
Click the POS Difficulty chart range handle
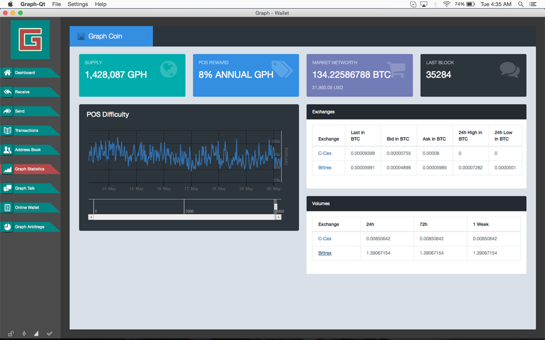coord(276,206)
